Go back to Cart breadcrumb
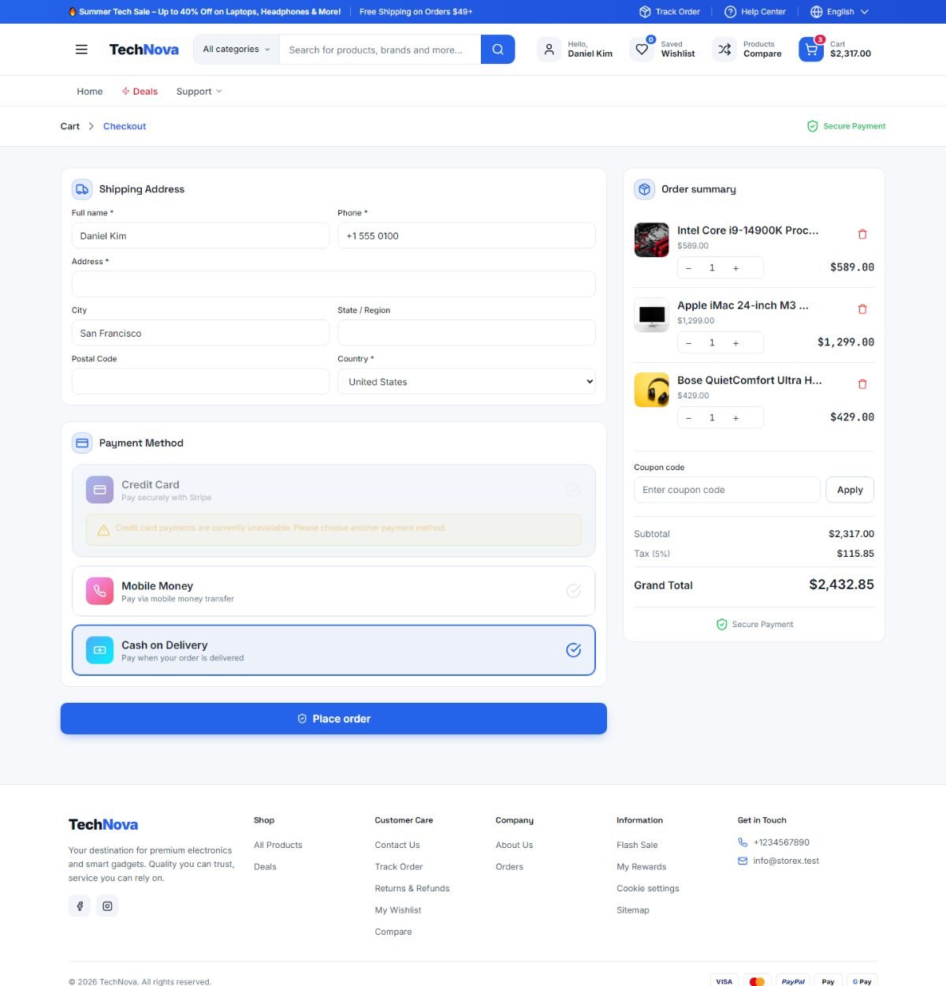Image resolution: width=946 pixels, height=986 pixels. [70, 126]
